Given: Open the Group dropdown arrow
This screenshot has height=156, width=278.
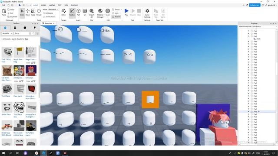Looking at the screenshot, I should [121, 10].
